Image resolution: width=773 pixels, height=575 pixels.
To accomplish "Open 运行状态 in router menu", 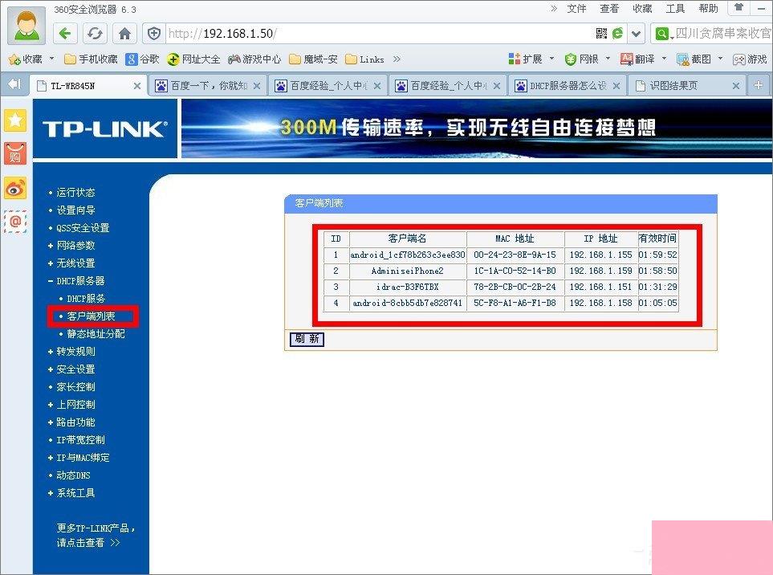I will click(x=75, y=192).
